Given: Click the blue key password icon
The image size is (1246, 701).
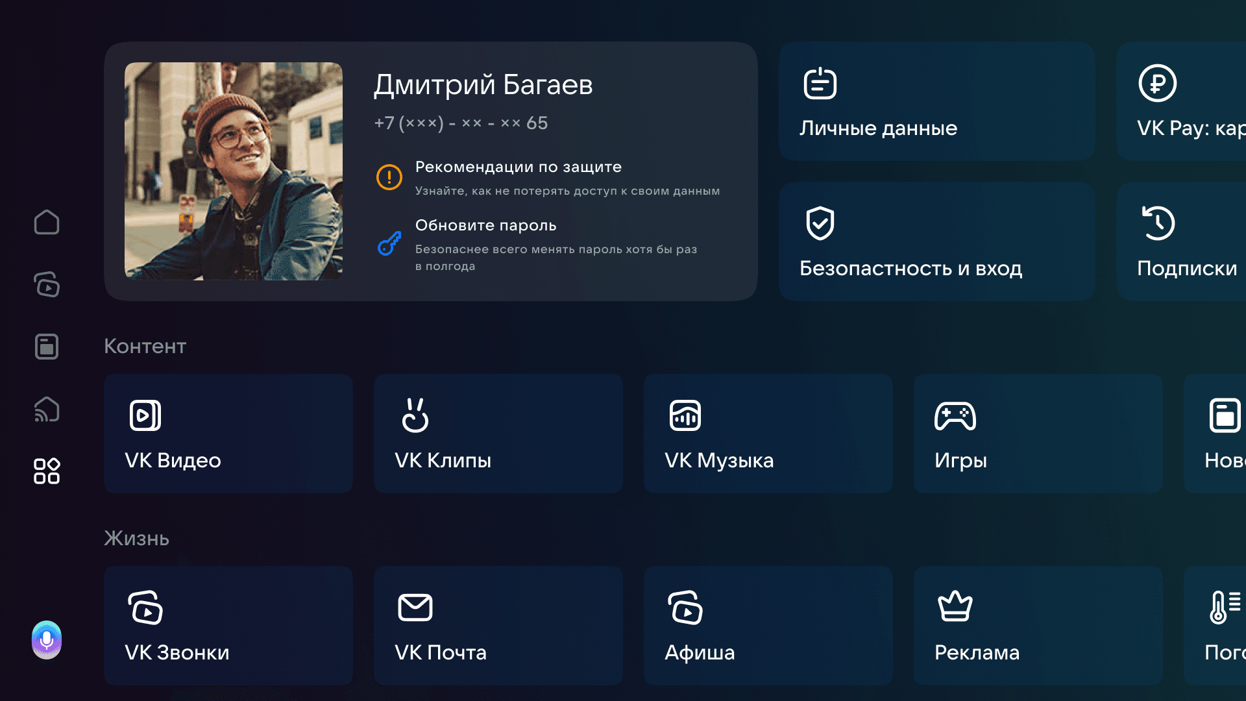Looking at the screenshot, I should (x=389, y=243).
